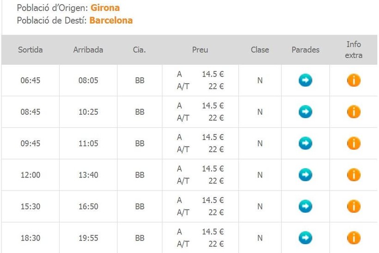Screen dimensions: 379x253
Task: Open extra info for the 12:00 bus
Action: pyautogui.click(x=354, y=175)
